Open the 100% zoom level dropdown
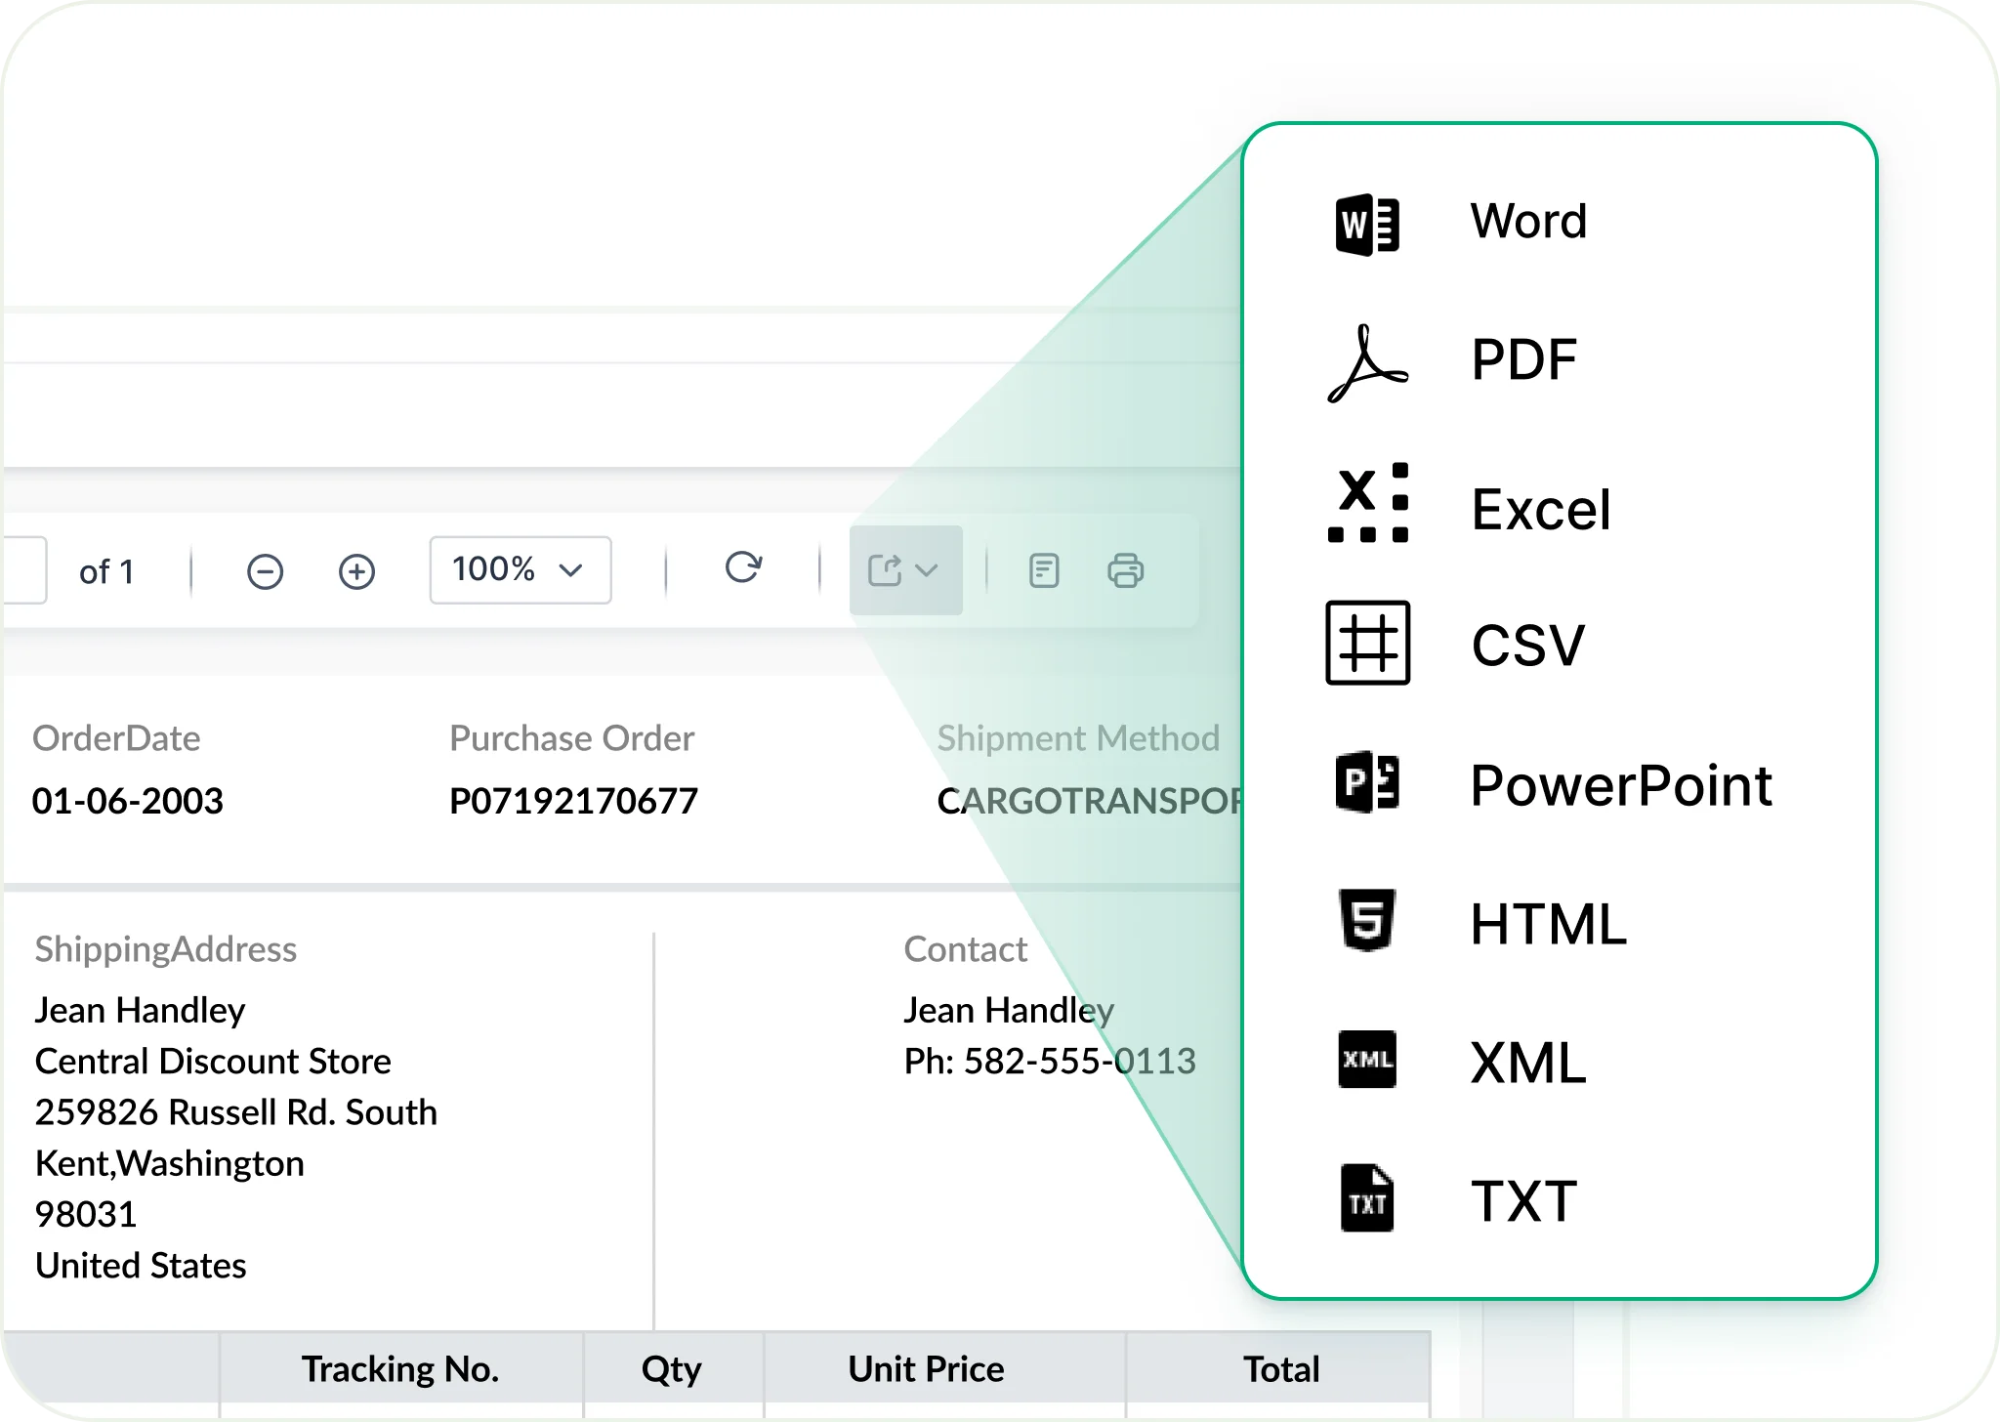2000x1422 pixels. tap(520, 569)
